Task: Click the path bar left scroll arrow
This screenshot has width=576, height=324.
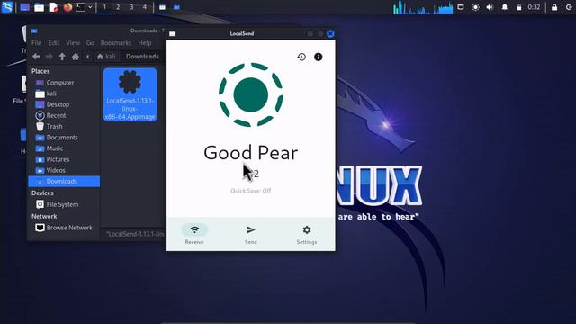Action: tap(88, 57)
